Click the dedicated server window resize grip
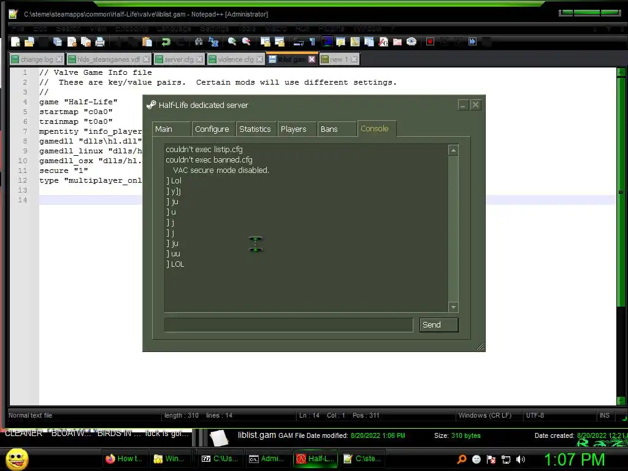 click(x=480, y=347)
